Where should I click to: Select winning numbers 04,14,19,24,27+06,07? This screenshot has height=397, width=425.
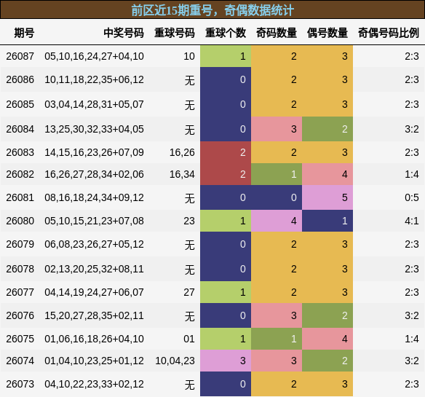click(94, 292)
